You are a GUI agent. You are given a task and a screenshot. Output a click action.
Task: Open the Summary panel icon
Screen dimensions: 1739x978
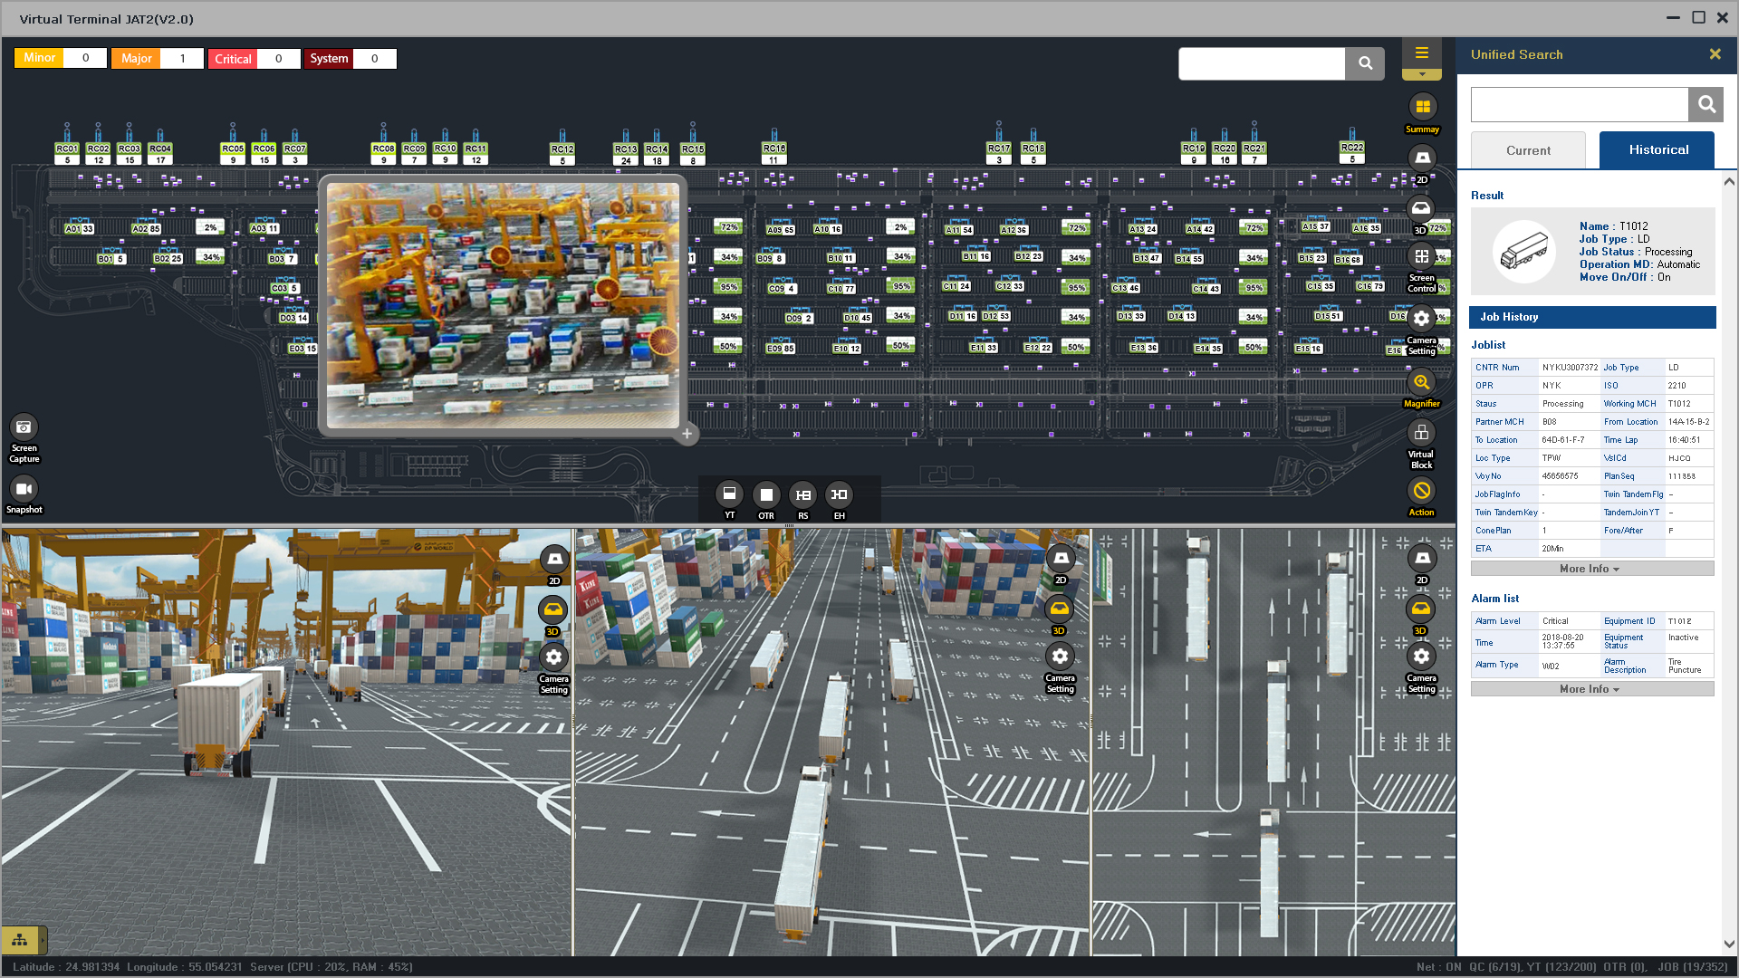click(x=1422, y=108)
